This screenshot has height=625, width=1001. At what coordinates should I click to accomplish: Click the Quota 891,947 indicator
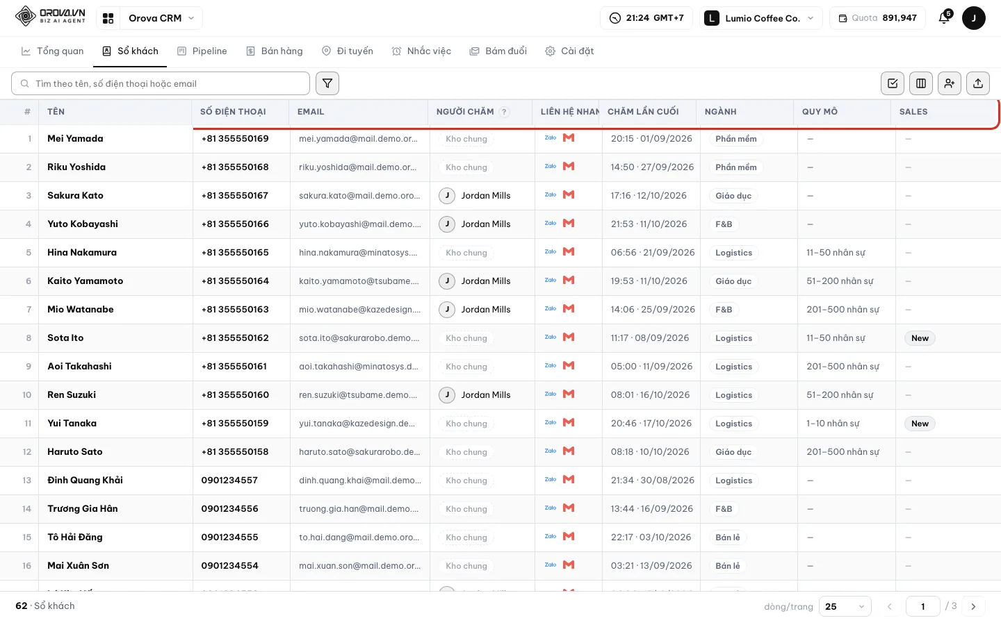click(x=877, y=18)
